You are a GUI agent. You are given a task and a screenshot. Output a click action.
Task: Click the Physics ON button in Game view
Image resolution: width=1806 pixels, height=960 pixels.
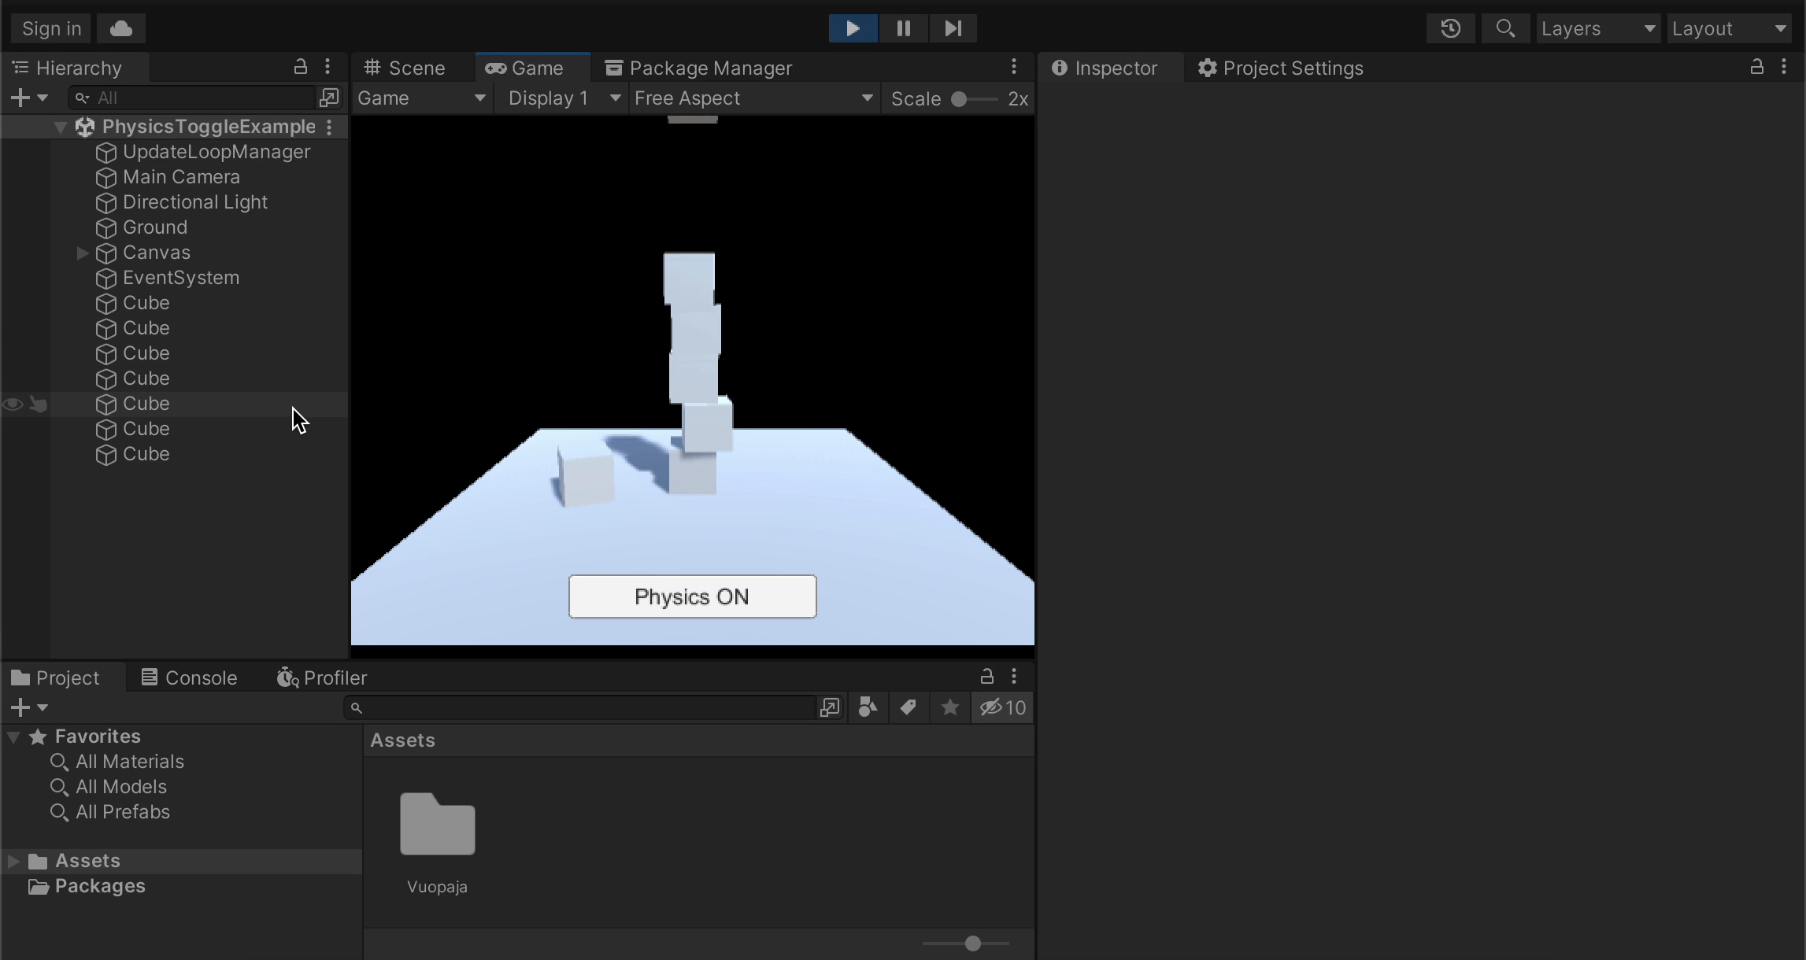[692, 596]
